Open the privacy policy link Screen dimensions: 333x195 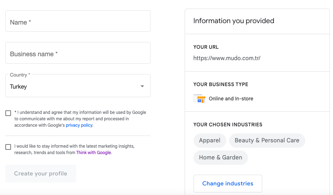[79, 125]
